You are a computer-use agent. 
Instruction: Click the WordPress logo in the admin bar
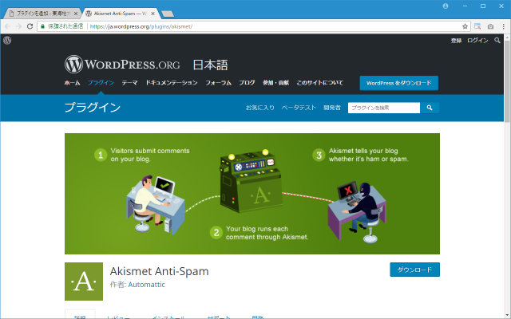click(x=6, y=40)
